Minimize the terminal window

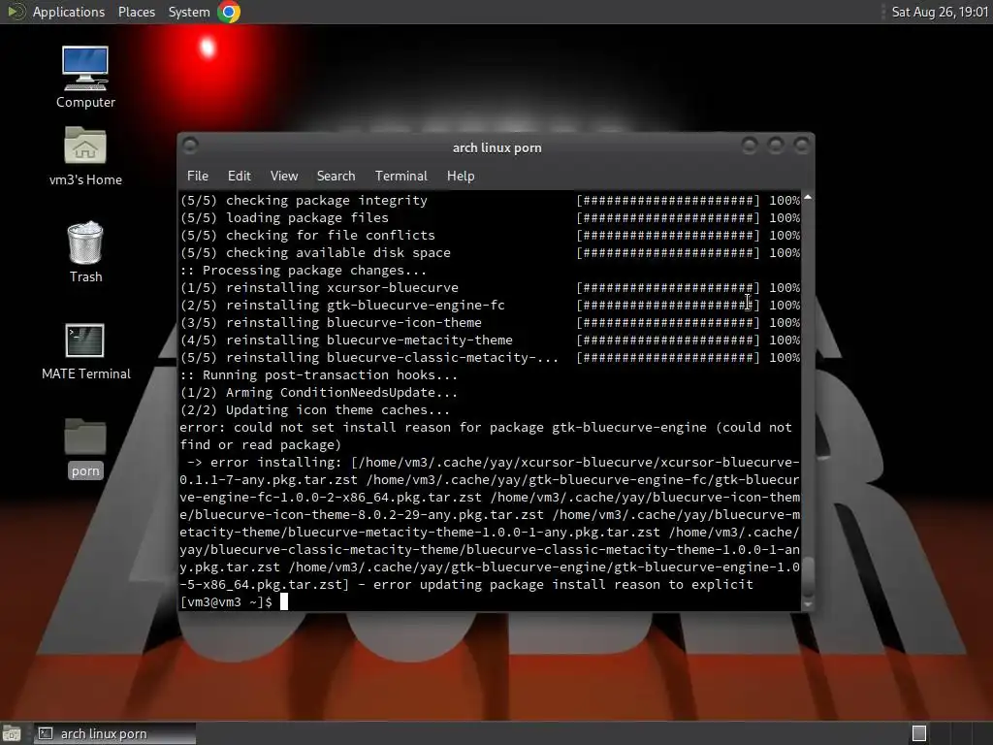coord(750,146)
